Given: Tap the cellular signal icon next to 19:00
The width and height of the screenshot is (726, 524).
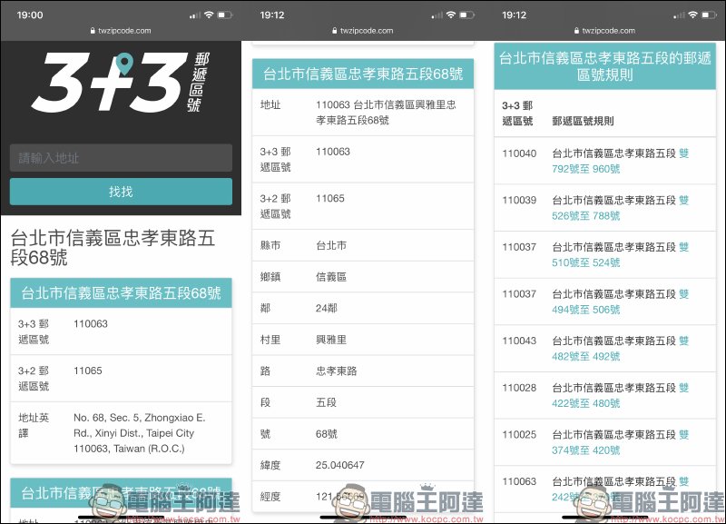Looking at the screenshot, I should tap(192, 15).
